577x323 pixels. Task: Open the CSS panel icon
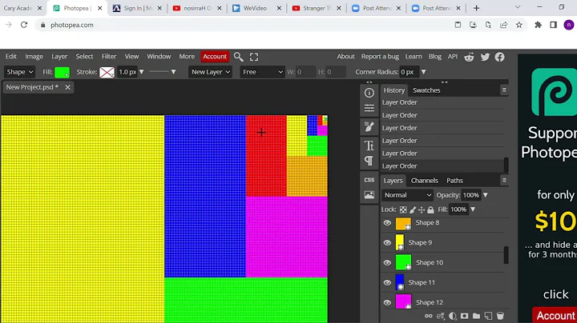tap(369, 180)
